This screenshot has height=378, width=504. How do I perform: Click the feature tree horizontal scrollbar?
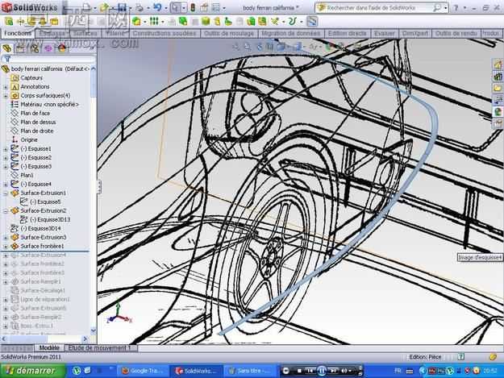tap(45, 339)
